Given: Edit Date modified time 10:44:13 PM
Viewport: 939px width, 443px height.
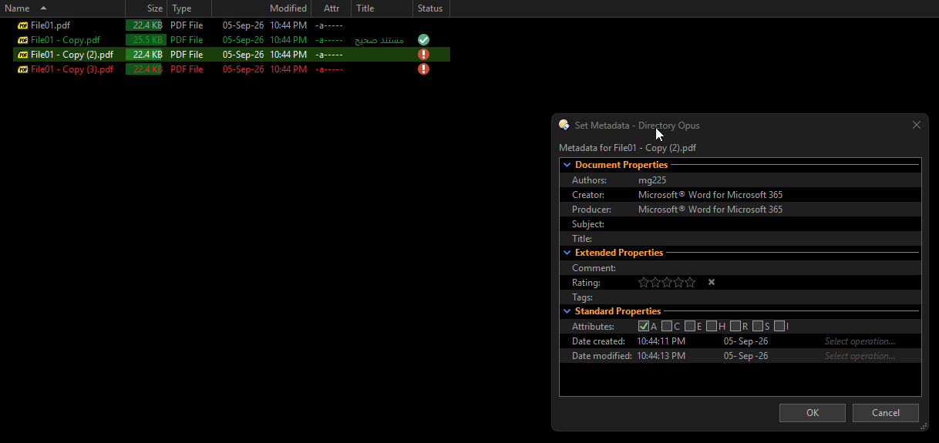Looking at the screenshot, I should [661, 356].
